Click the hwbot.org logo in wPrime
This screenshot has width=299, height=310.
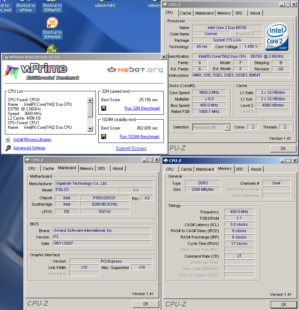pyautogui.click(x=135, y=70)
